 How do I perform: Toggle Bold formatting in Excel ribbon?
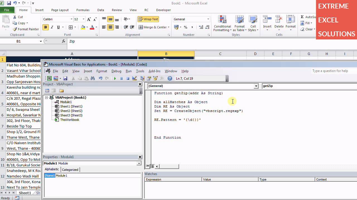point(45,27)
